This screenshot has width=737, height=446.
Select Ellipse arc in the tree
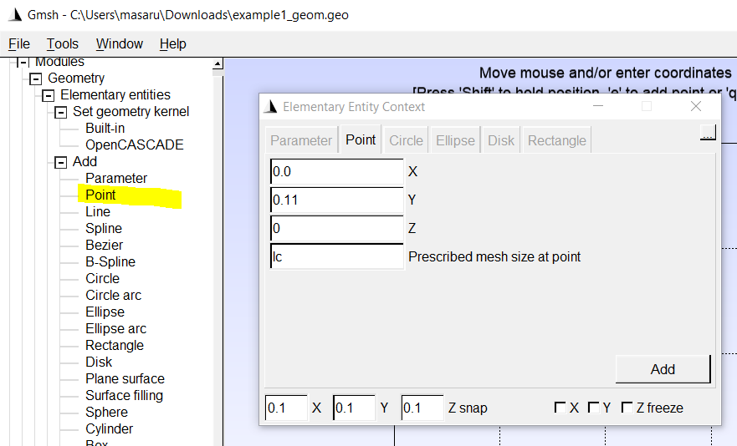115,328
